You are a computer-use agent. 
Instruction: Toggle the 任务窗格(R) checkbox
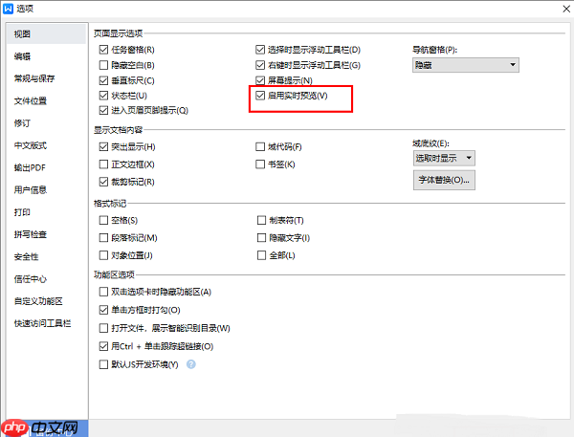tap(103, 50)
